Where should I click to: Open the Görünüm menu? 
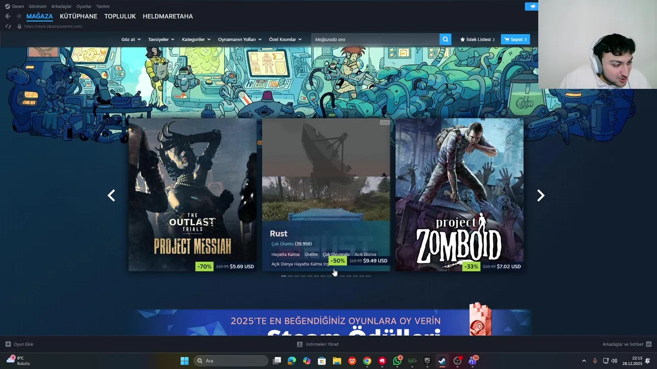[x=37, y=6]
